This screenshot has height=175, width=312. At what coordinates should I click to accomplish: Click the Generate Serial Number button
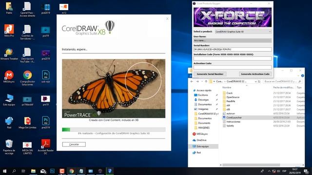pyautogui.click(x=210, y=74)
